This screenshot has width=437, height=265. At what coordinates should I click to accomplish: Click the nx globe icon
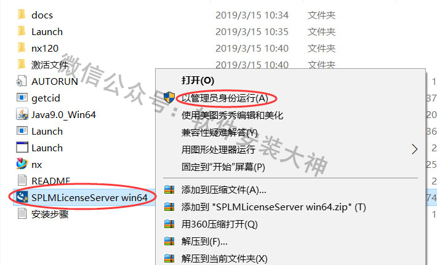(22, 164)
